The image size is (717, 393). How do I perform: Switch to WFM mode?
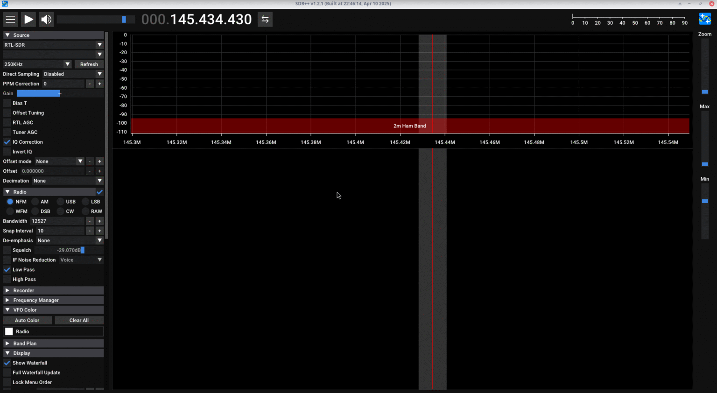pyautogui.click(x=10, y=211)
